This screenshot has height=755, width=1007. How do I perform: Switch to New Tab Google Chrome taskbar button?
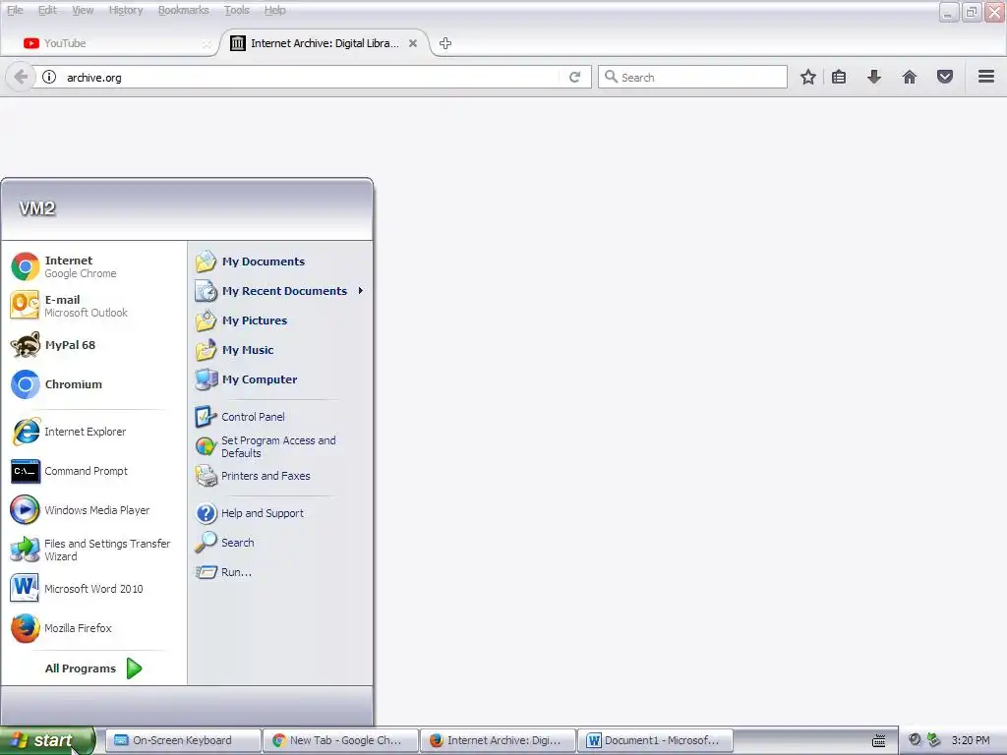(x=341, y=740)
